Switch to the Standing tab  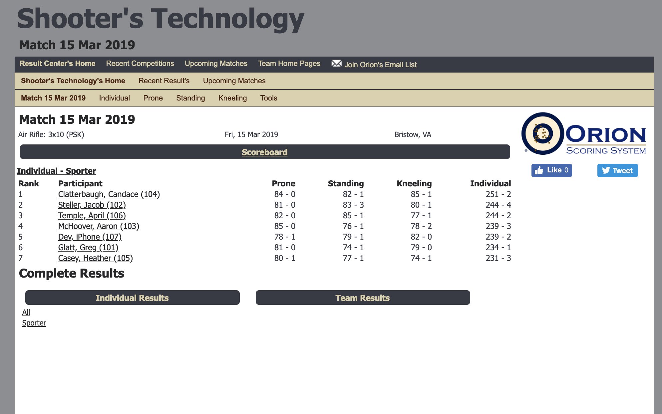coord(190,98)
